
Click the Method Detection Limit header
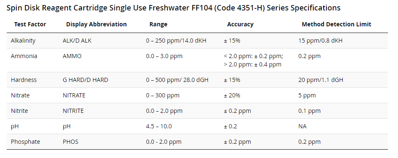click(x=336, y=24)
